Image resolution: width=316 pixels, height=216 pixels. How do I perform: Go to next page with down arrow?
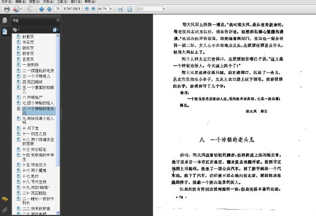pyautogui.click(x=49, y=9)
